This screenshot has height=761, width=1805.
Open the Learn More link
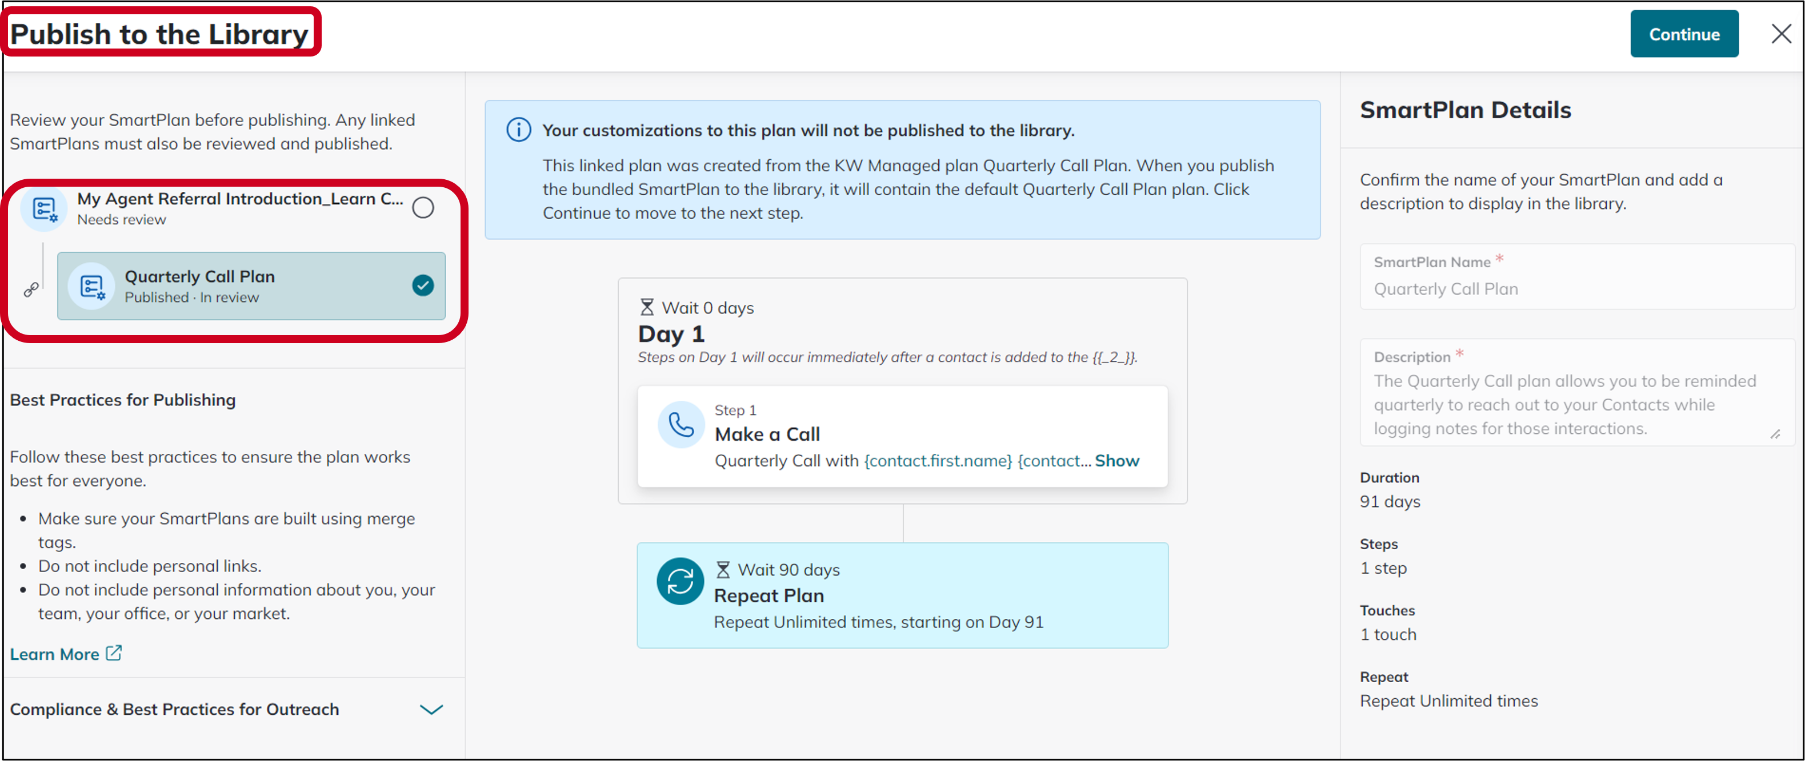click(x=55, y=654)
